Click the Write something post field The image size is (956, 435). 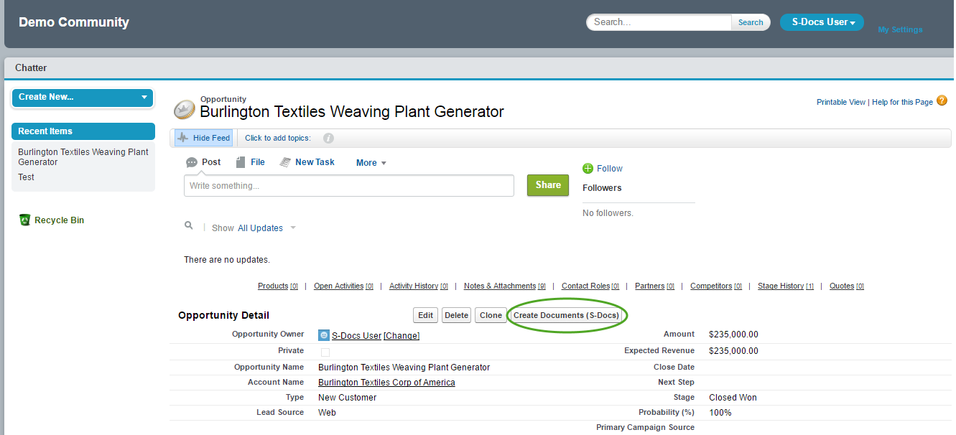[349, 186]
